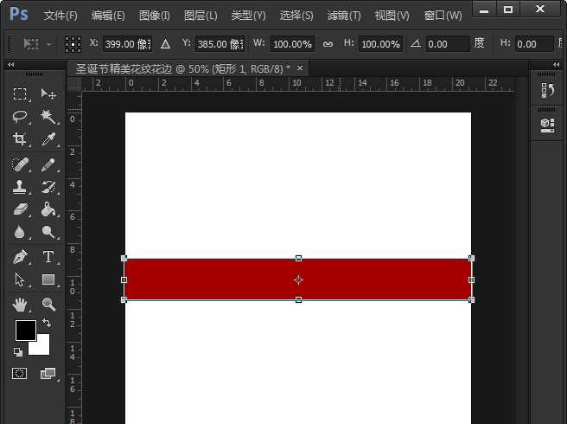The height and width of the screenshot is (424, 567).
Task: Open the transform tool preset dropdown
Action: click(x=37, y=44)
